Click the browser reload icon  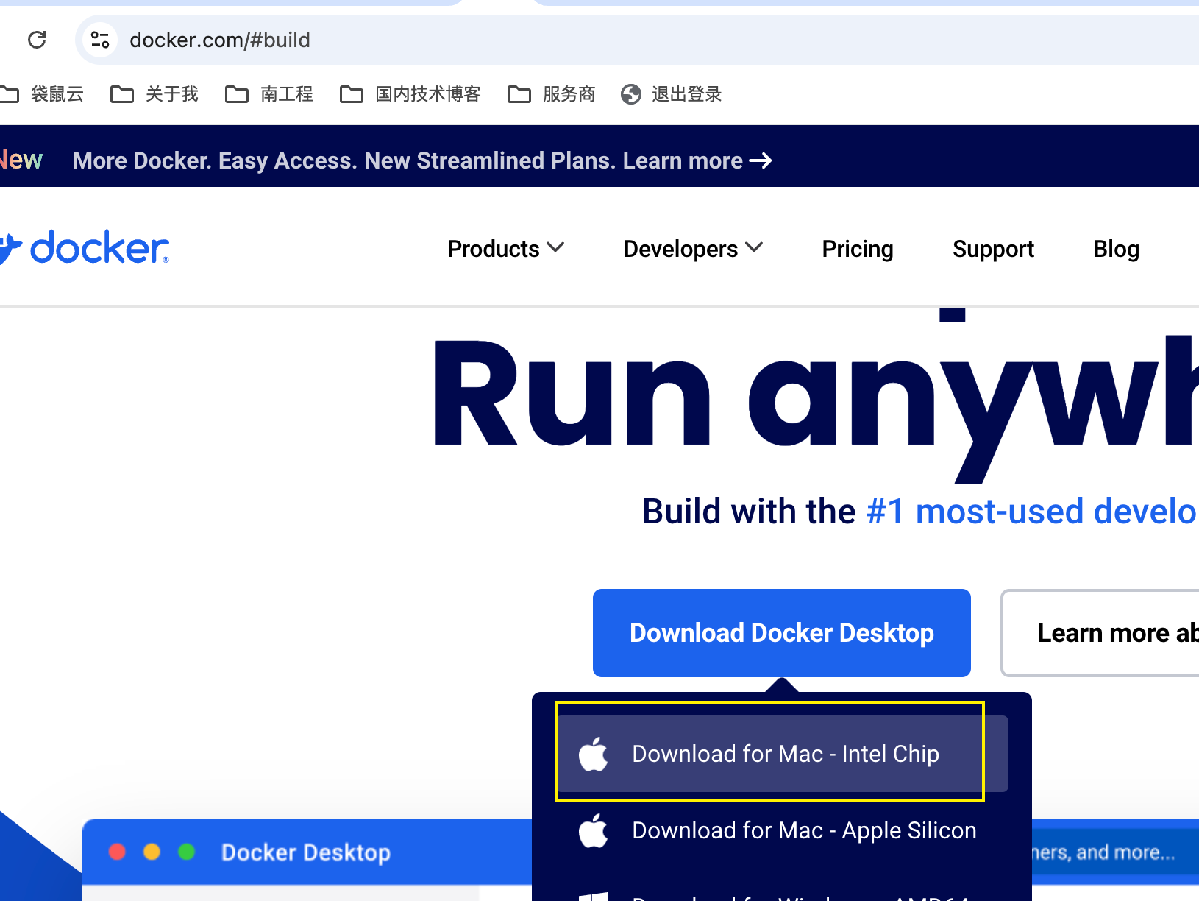37,40
